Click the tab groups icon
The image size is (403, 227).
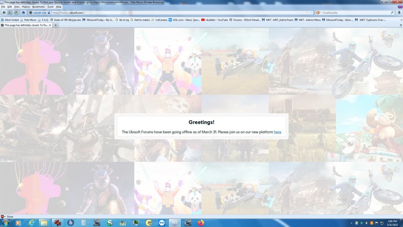[401, 25]
